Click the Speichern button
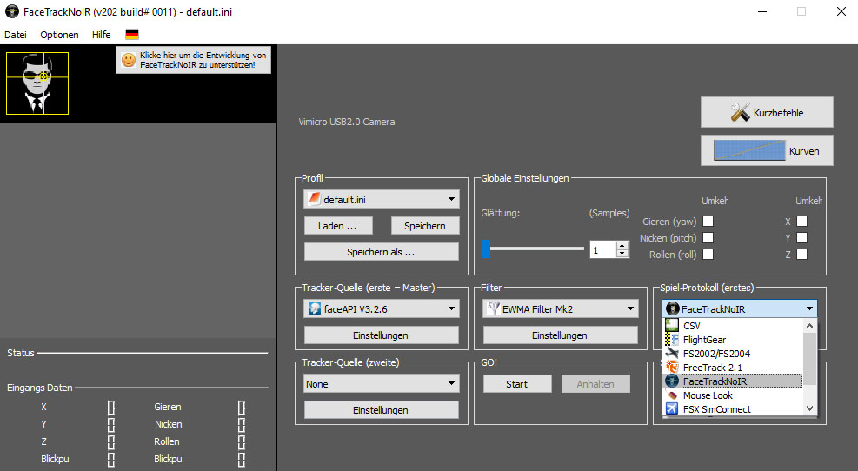858x471 pixels. [424, 225]
